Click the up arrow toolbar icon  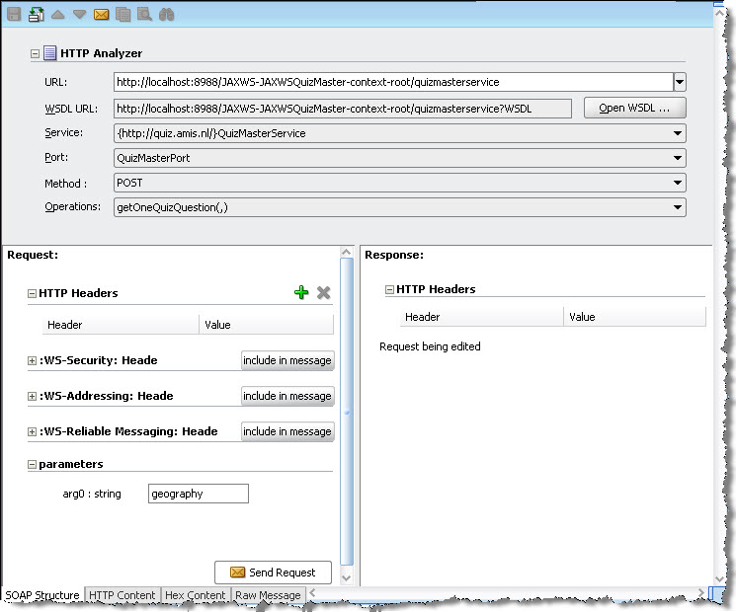[x=58, y=14]
